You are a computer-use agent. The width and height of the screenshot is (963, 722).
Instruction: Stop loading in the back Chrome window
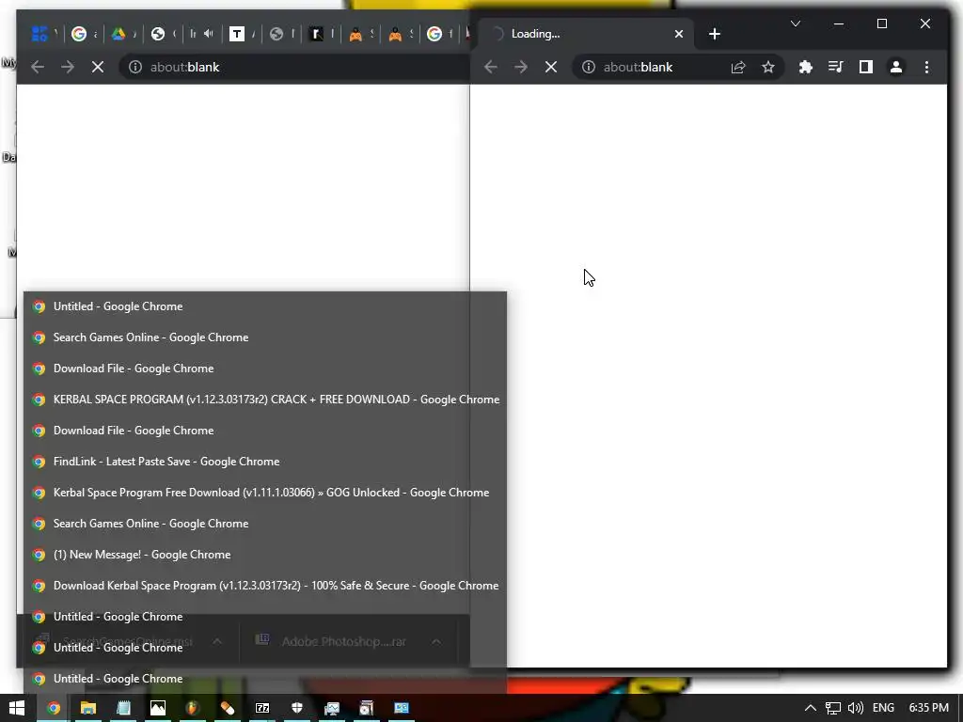coord(98,67)
